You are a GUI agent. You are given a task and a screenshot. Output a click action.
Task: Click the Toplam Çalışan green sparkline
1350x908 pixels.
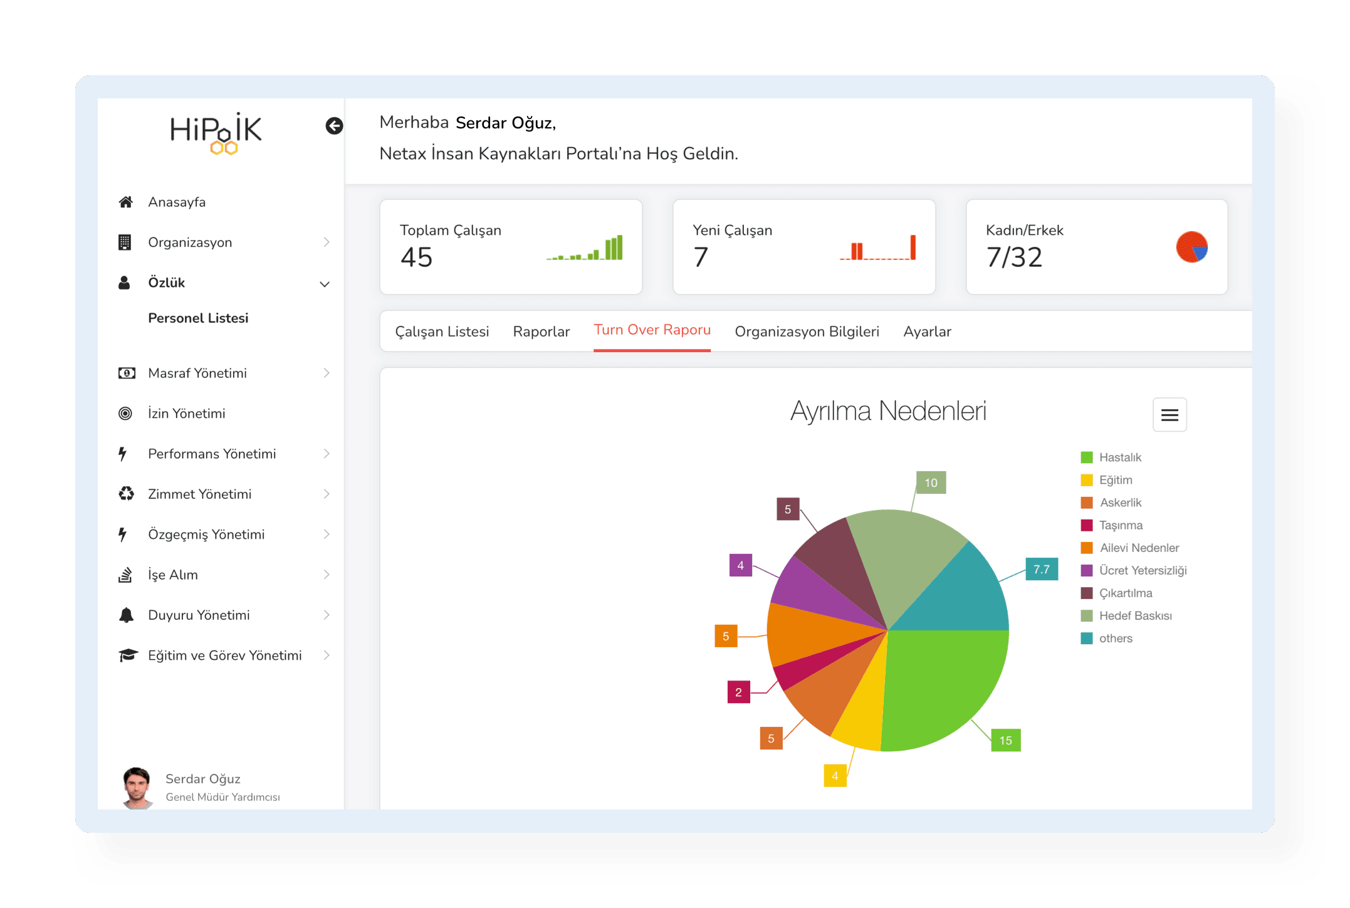click(x=585, y=248)
